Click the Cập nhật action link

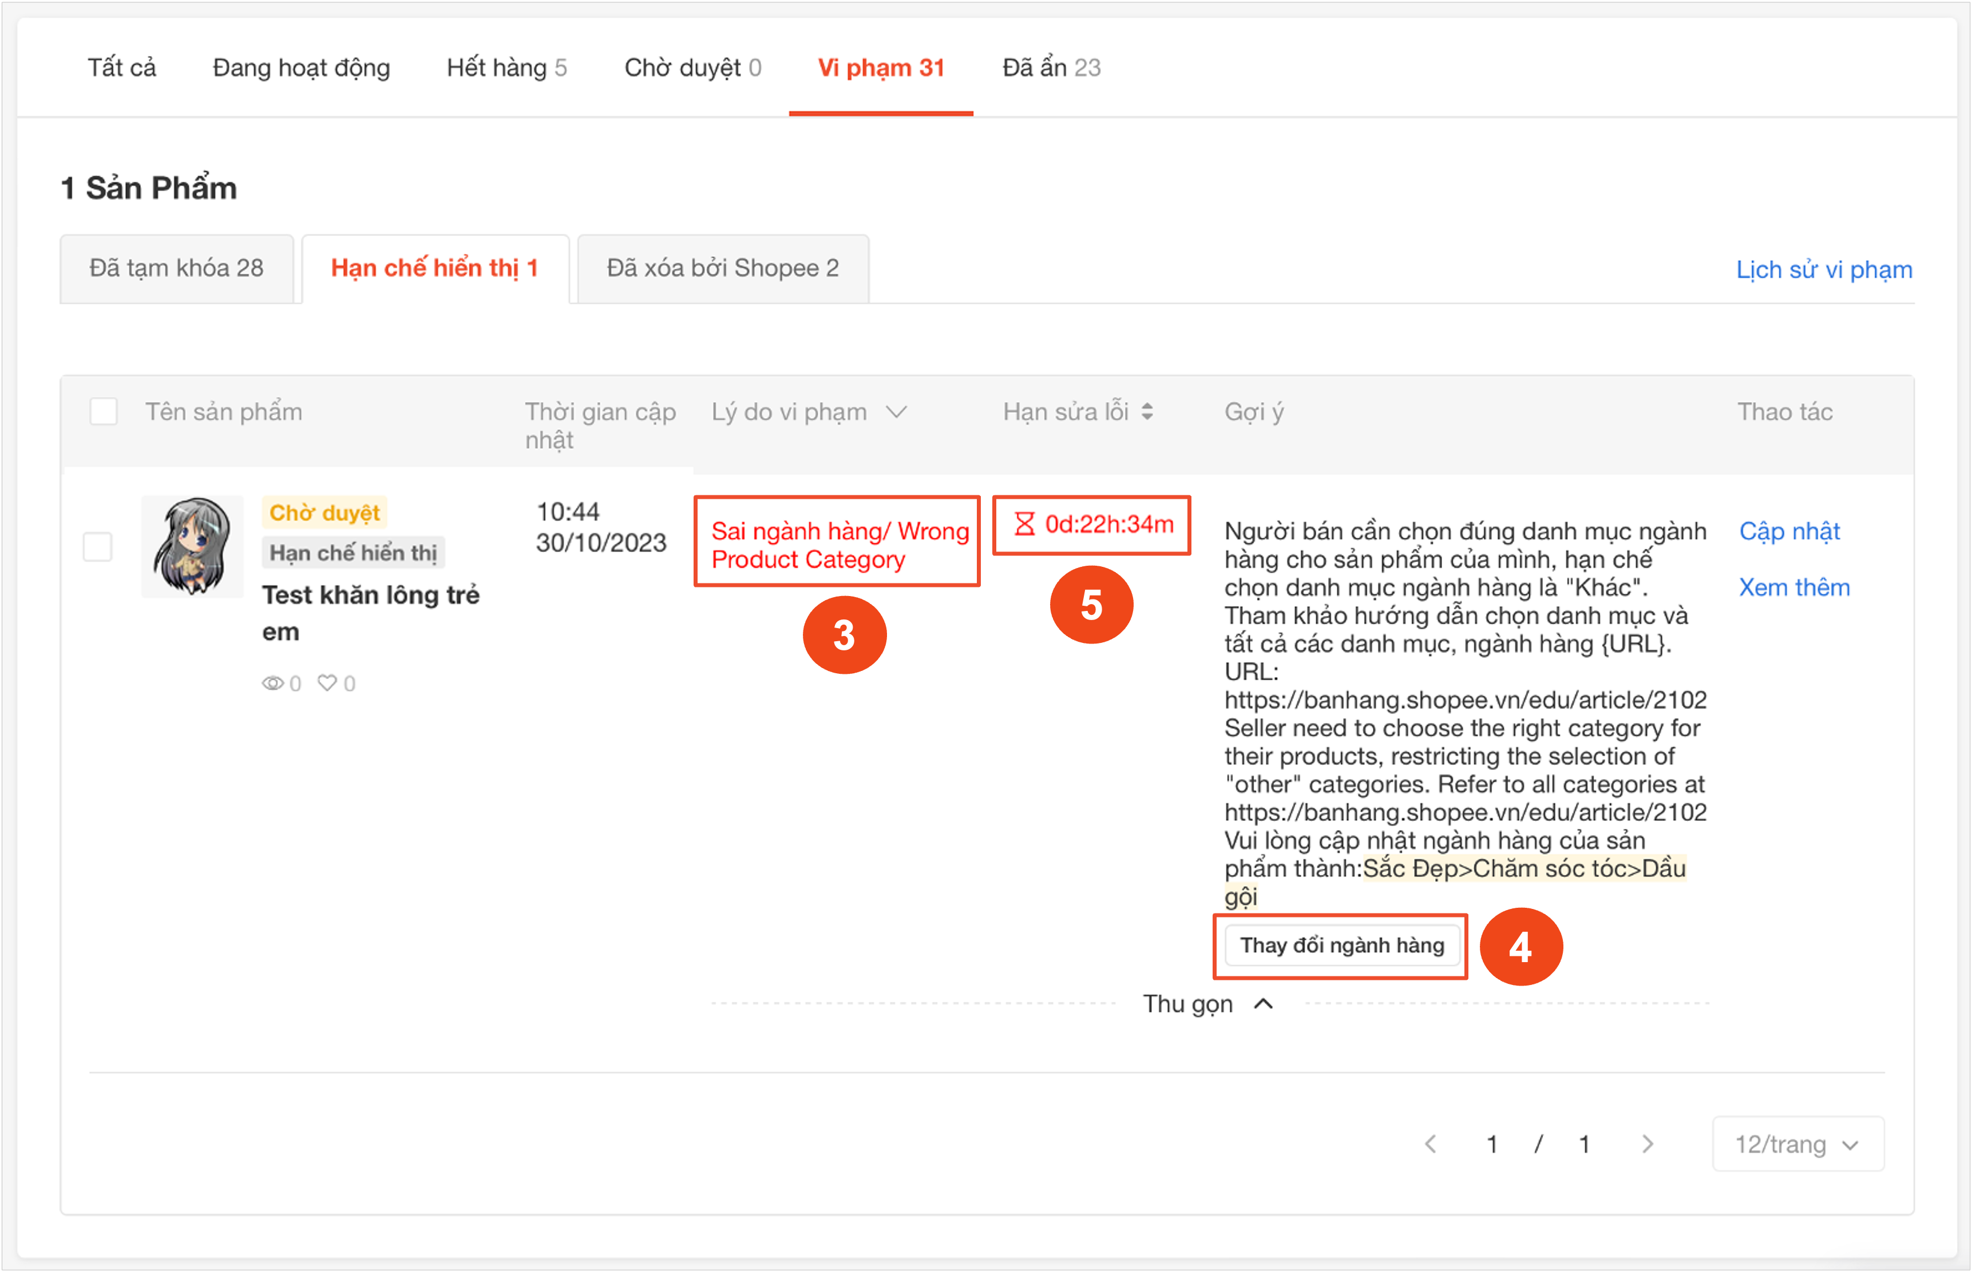click(1789, 531)
